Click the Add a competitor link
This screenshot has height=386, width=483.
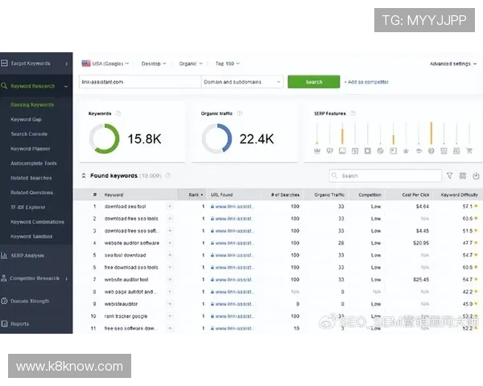click(x=369, y=82)
